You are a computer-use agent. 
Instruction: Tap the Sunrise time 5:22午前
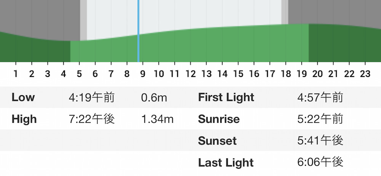tap(320, 119)
